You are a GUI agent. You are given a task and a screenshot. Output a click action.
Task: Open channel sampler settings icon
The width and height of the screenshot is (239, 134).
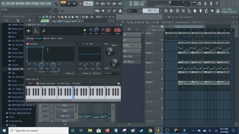click(28, 31)
